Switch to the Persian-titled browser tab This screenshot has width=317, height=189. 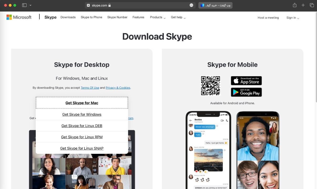(215, 5)
